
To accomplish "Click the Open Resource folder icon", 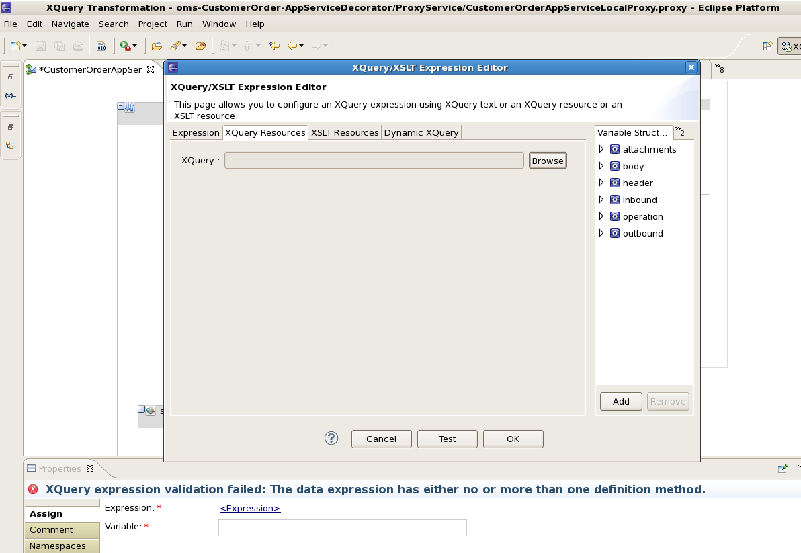I will tap(200, 46).
